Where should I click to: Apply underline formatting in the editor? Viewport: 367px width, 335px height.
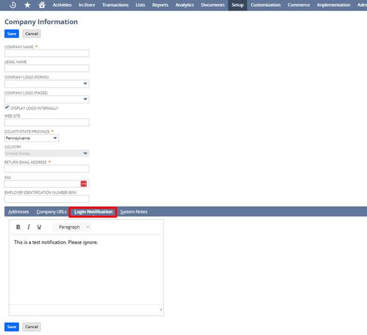[39, 227]
